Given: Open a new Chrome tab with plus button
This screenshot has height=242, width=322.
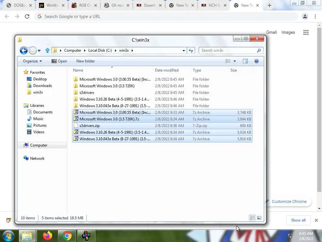Looking at the screenshot, I should pos(269,6).
